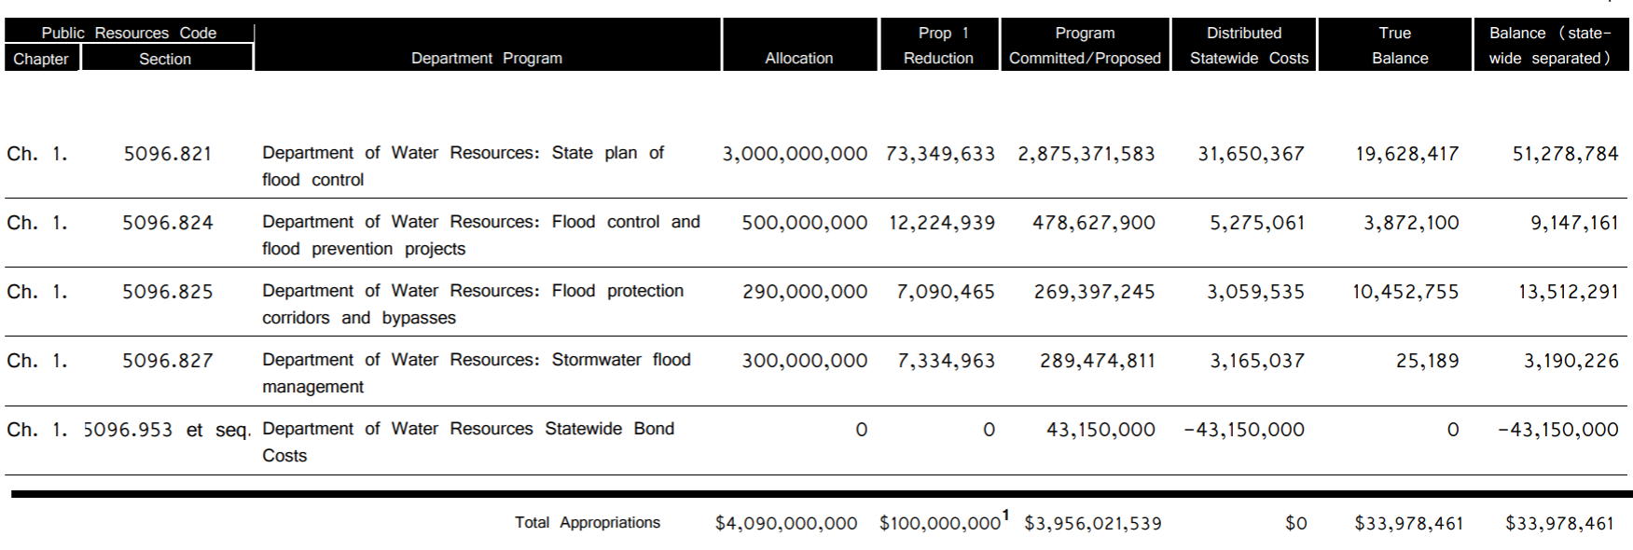The image size is (1633, 550).
Task: Click the Allocation column header
Action: pyautogui.click(x=799, y=58)
